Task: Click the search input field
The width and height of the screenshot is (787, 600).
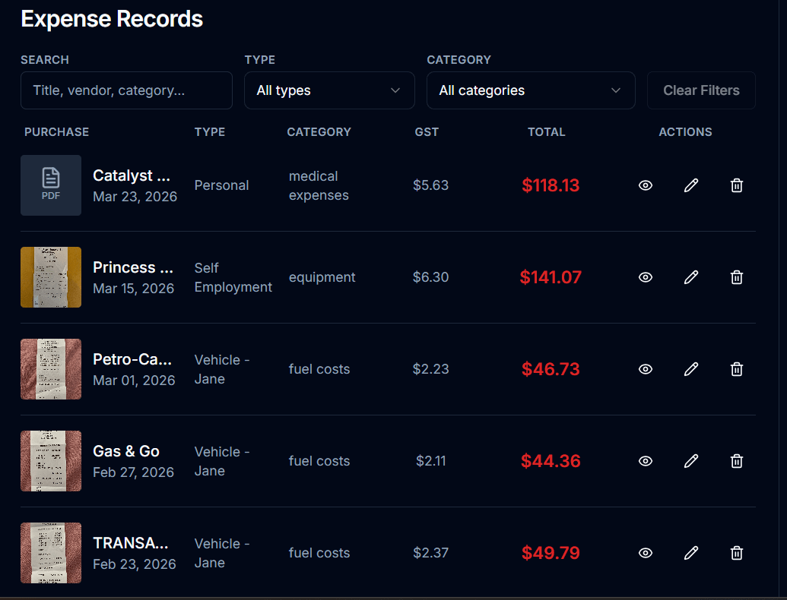Action: [x=126, y=90]
